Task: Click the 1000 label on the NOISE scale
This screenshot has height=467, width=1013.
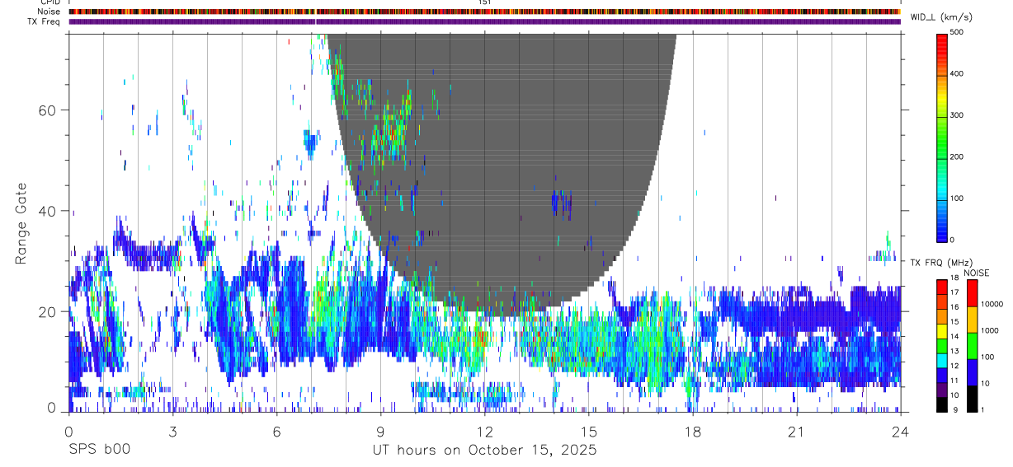Action: [989, 330]
